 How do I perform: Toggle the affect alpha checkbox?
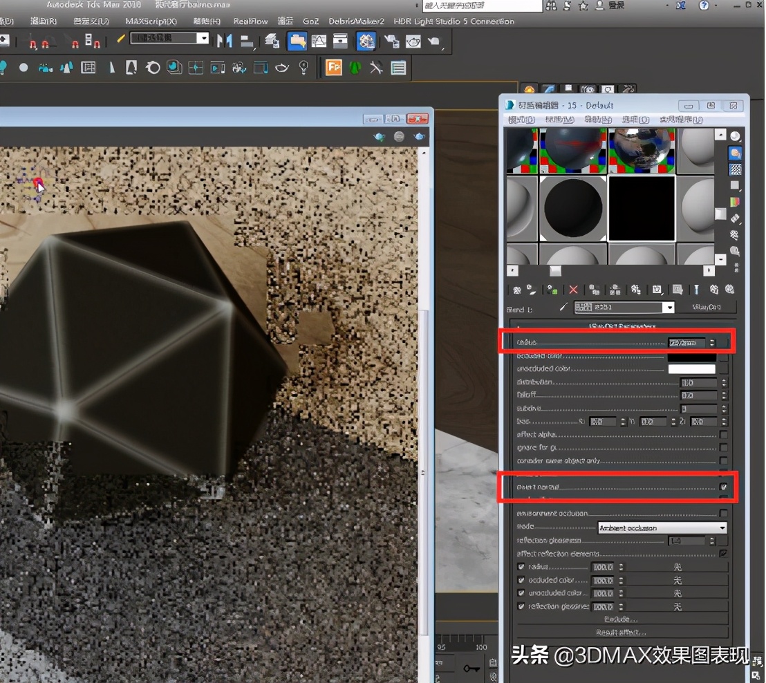point(722,436)
